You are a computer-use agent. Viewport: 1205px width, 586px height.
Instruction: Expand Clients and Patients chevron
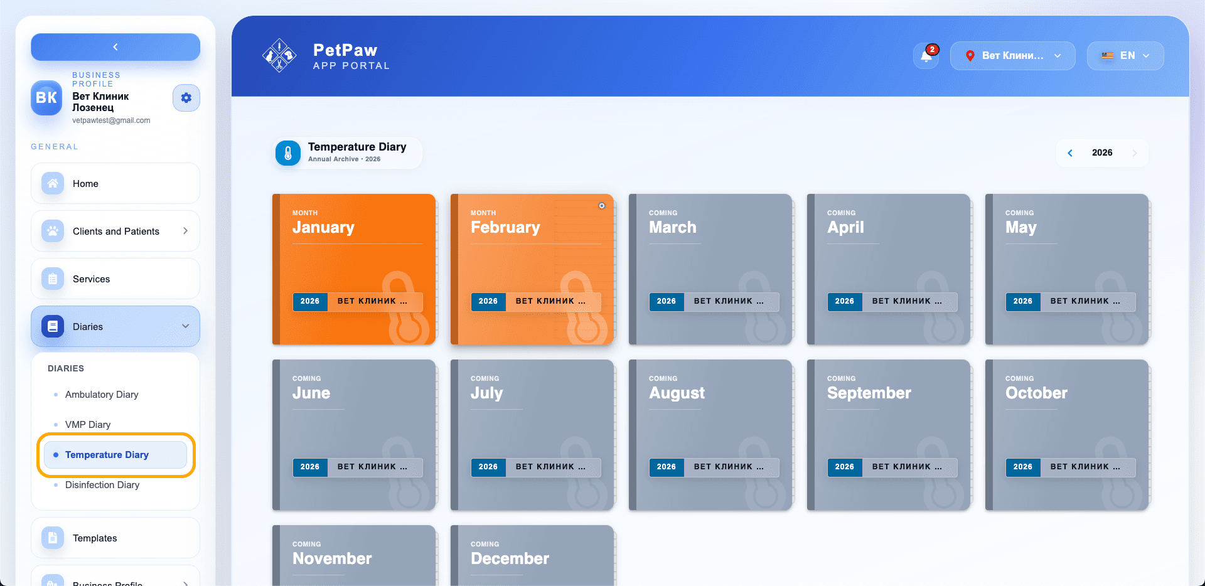[185, 231]
